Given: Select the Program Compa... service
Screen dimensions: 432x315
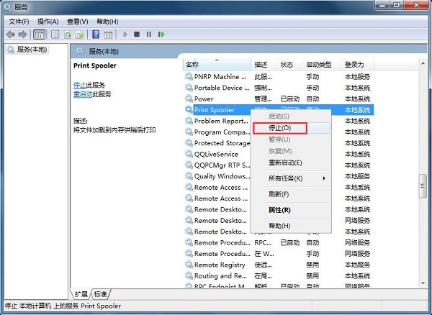Looking at the screenshot, I should pyautogui.click(x=222, y=132).
